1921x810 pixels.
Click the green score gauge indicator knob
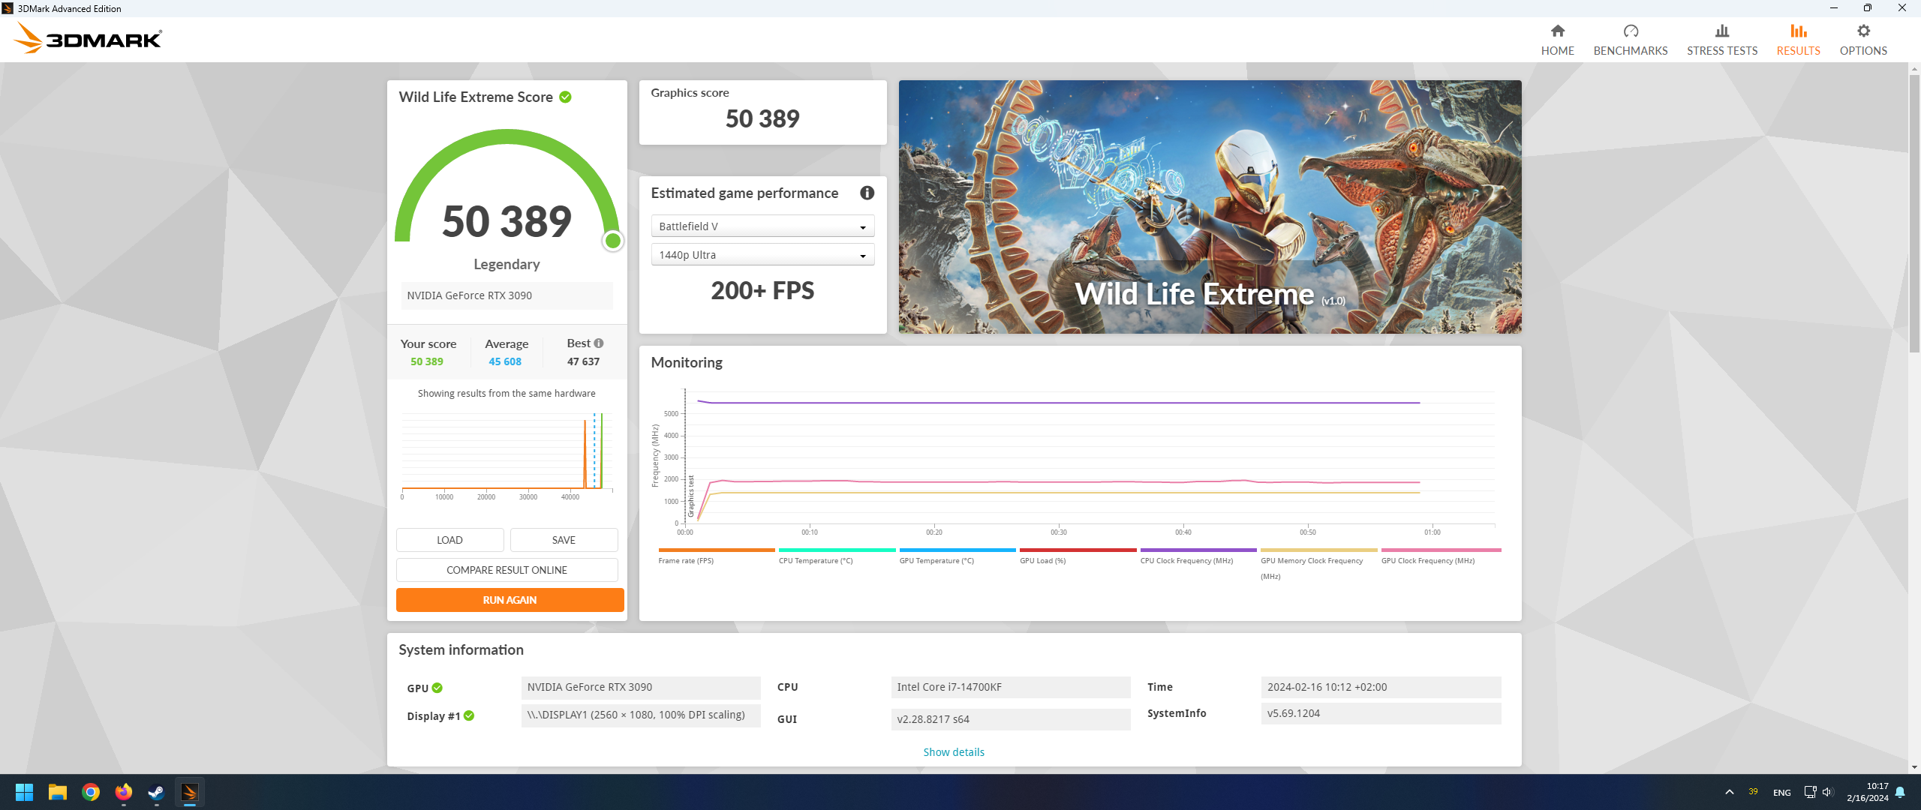(x=613, y=241)
